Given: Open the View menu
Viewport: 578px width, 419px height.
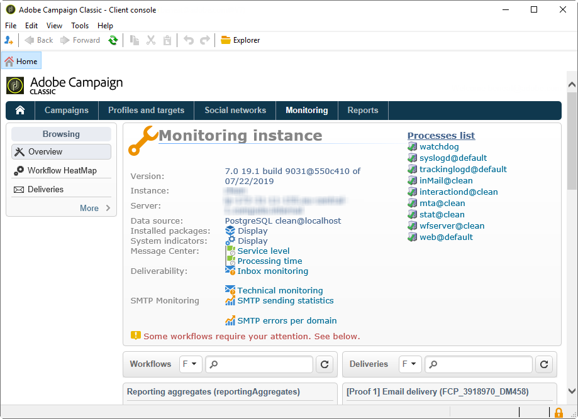Looking at the screenshot, I should (54, 25).
